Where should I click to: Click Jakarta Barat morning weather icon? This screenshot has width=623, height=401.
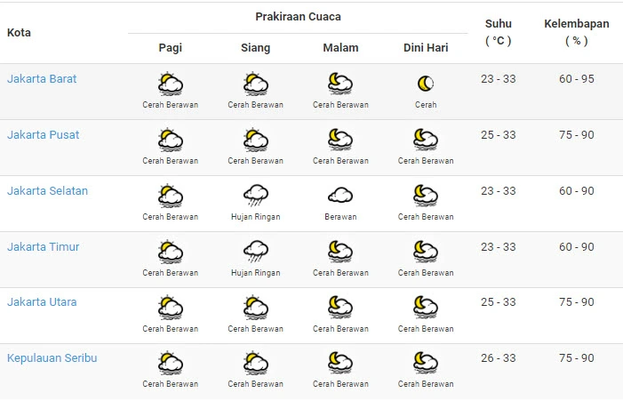pyautogui.click(x=170, y=84)
